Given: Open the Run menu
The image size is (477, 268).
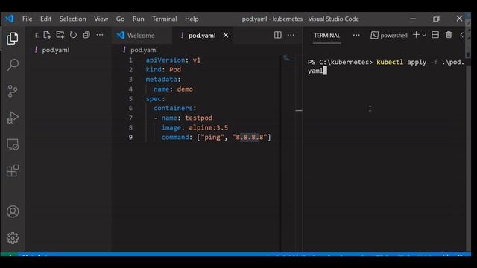Looking at the screenshot, I should (x=139, y=19).
